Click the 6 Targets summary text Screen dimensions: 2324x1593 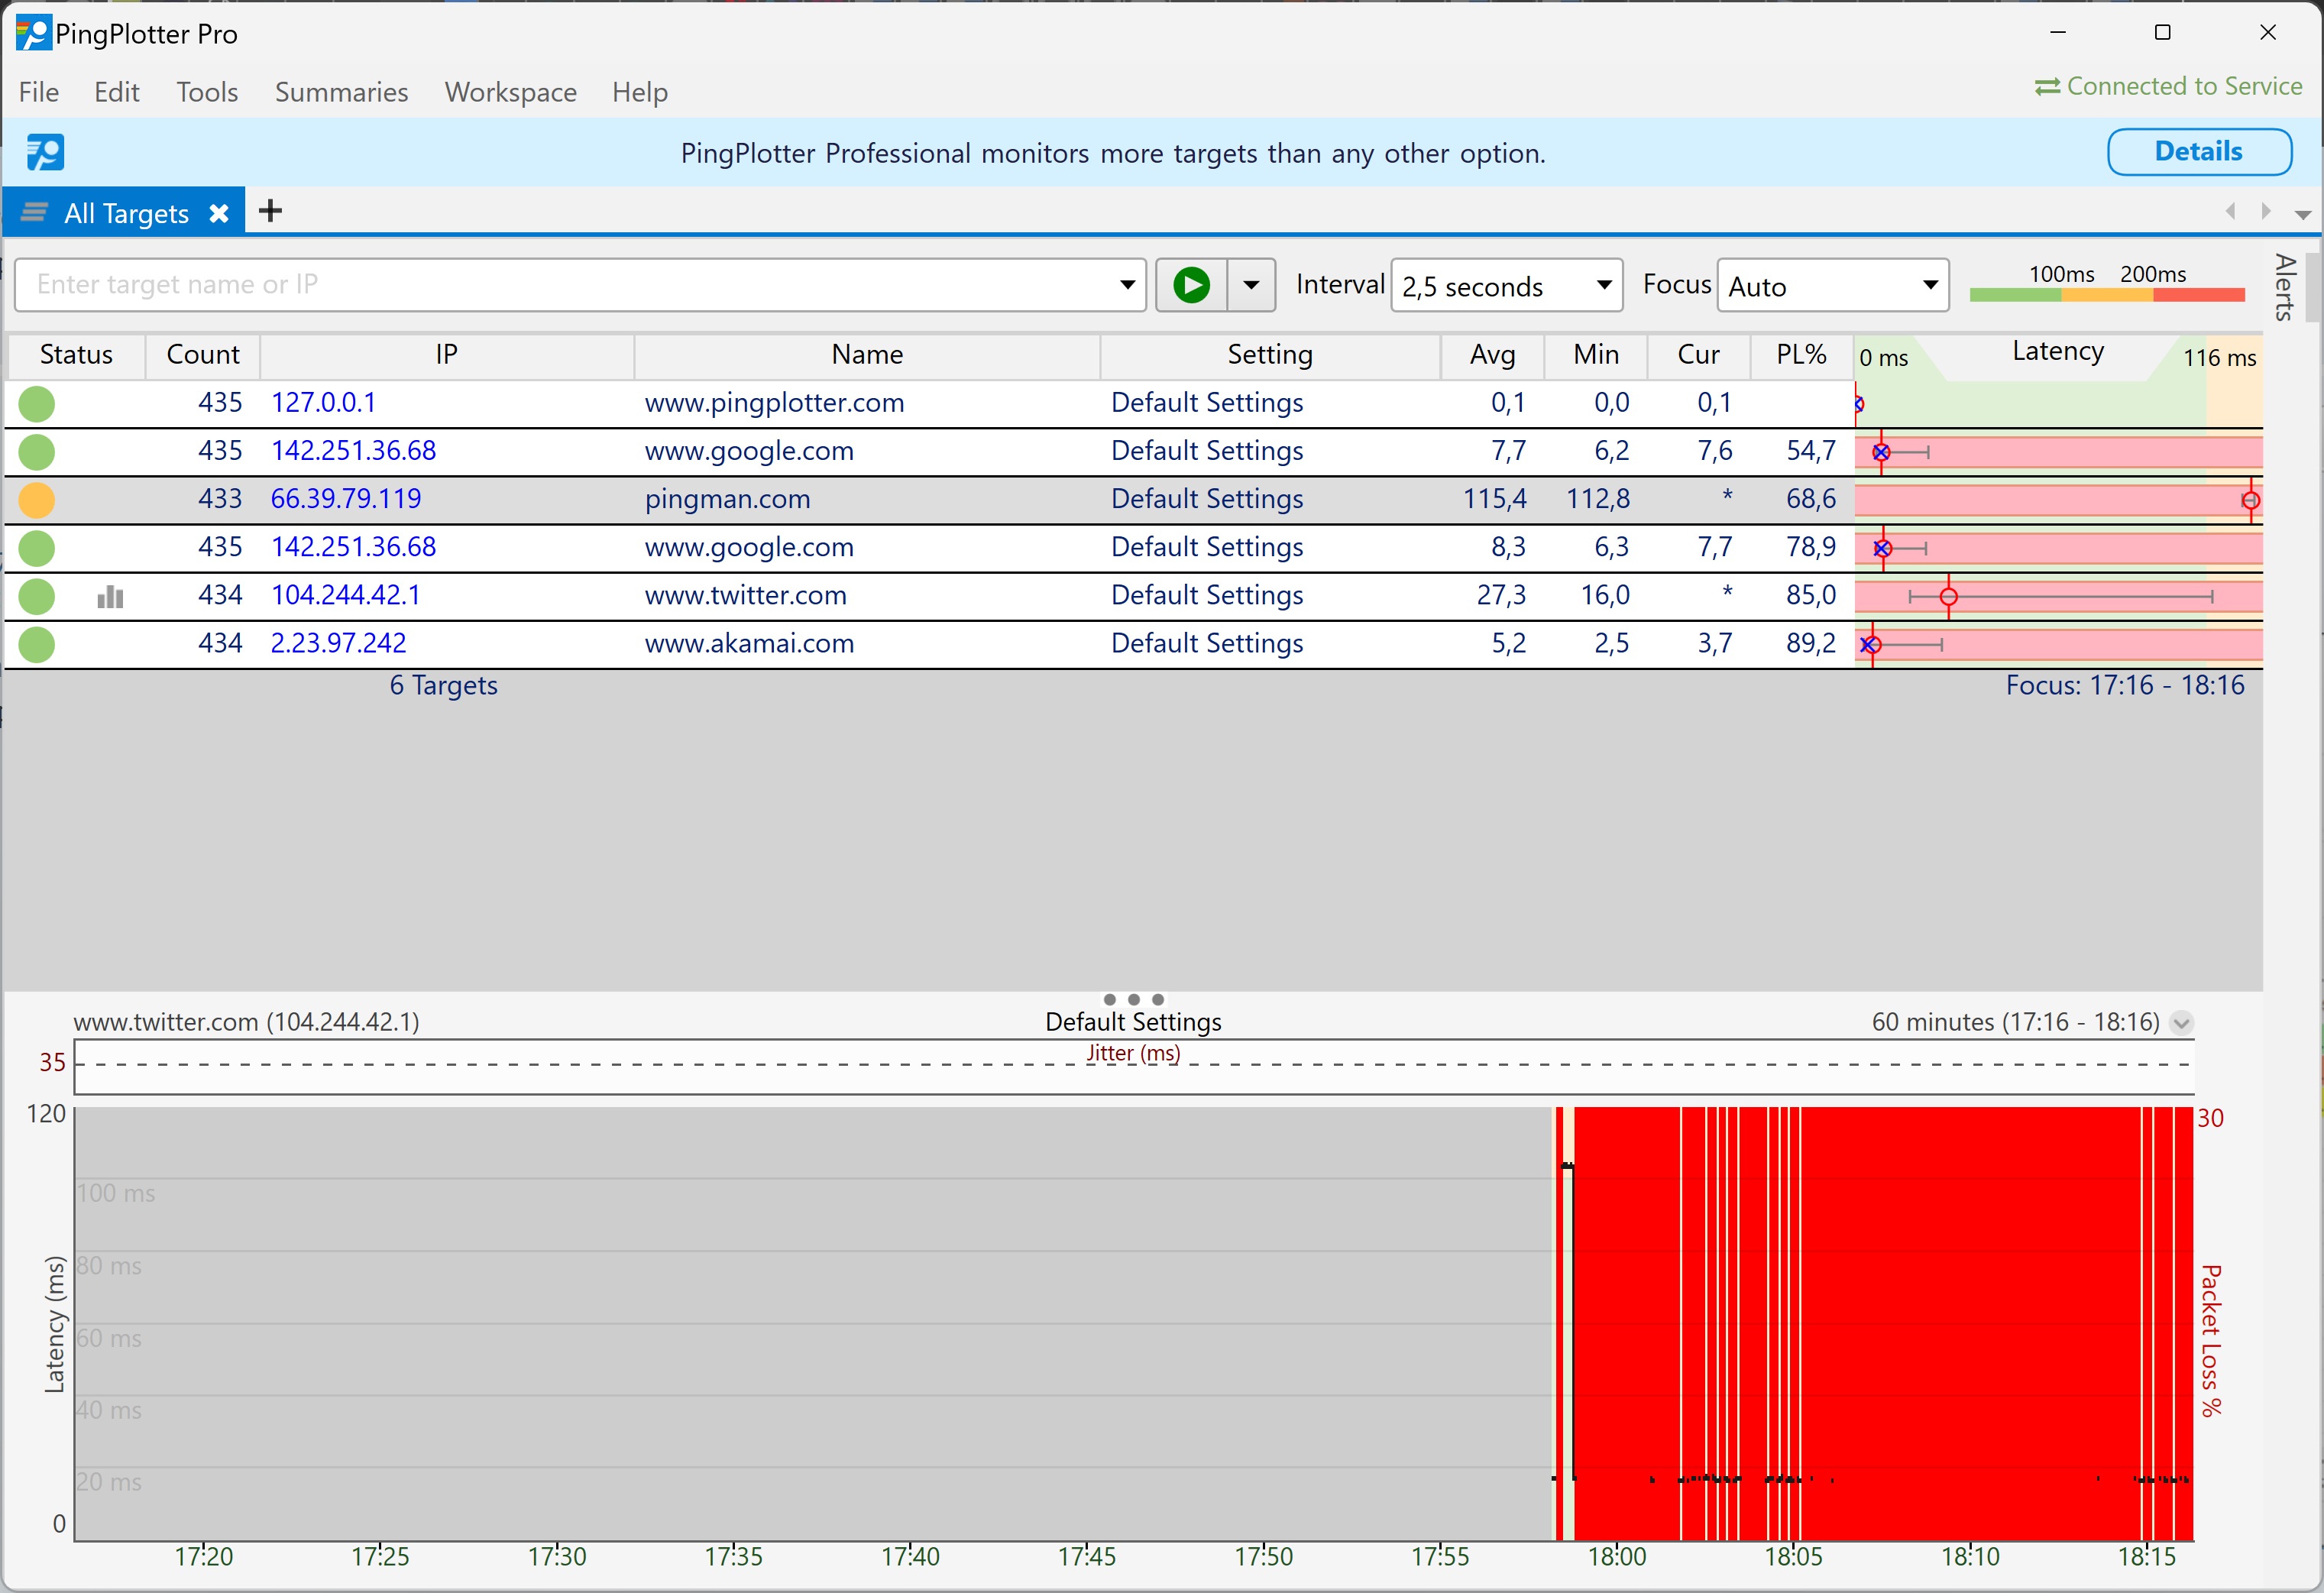click(443, 686)
